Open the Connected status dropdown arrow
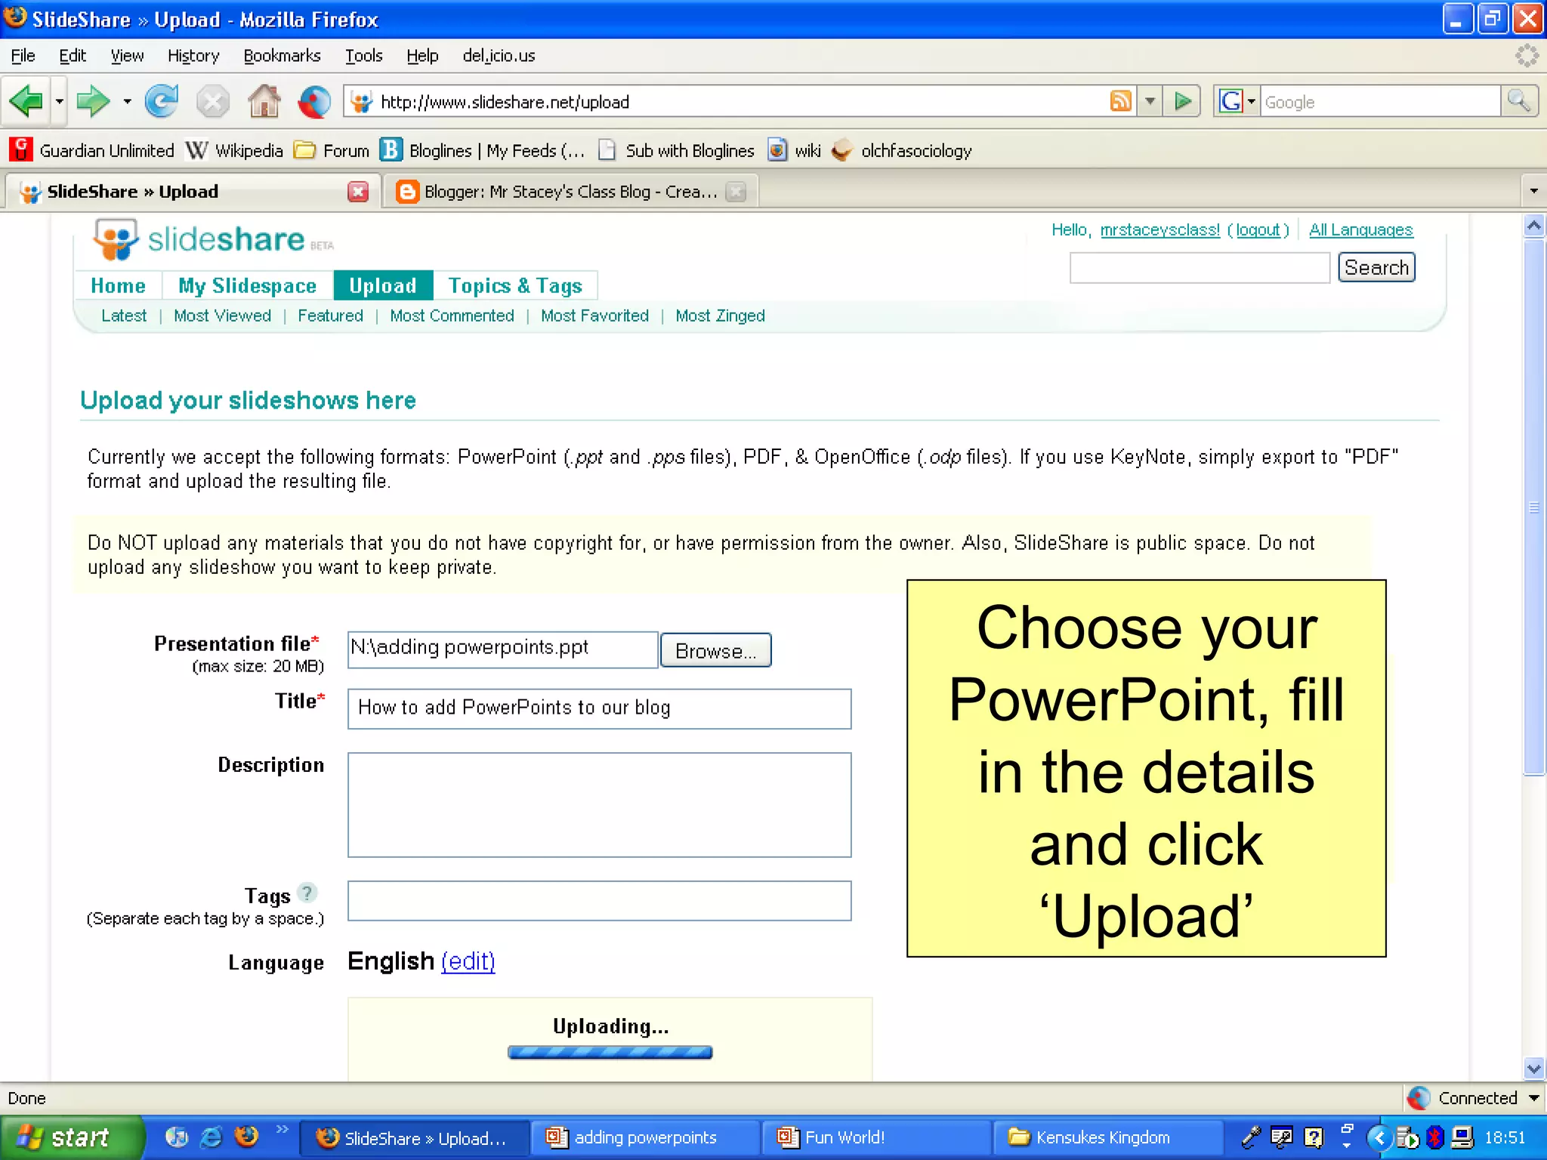This screenshot has height=1160, width=1547. pyautogui.click(x=1534, y=1098)
